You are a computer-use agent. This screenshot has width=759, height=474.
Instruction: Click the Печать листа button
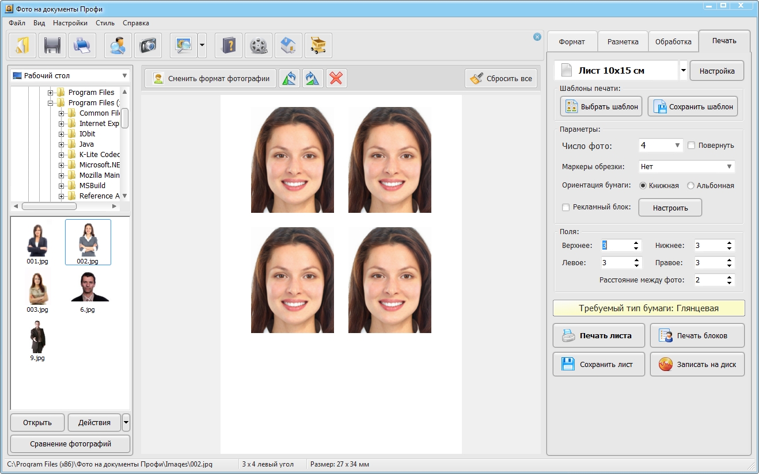point(598,335)
